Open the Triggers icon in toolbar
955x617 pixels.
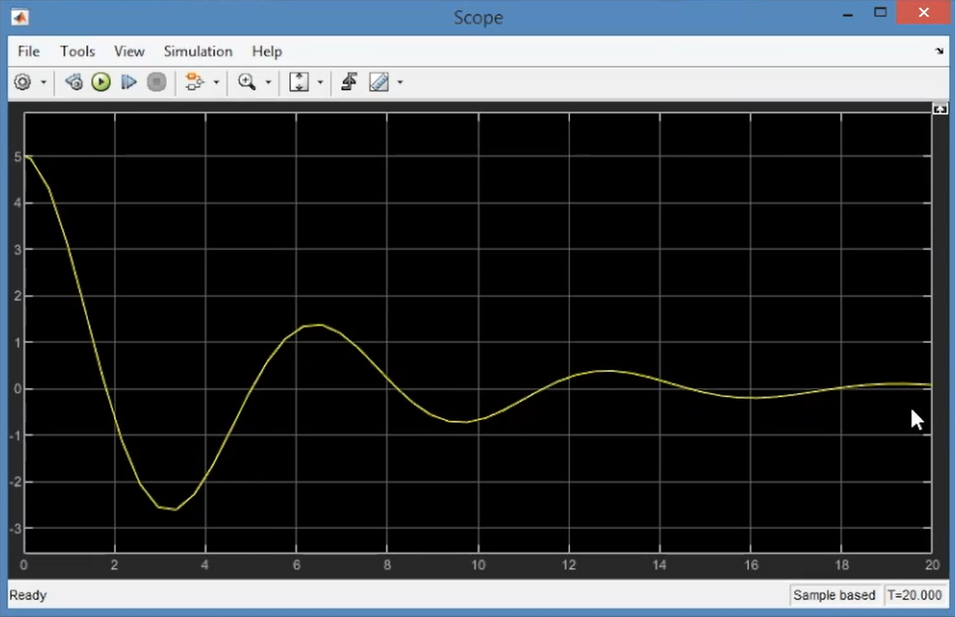coord(349,81)
